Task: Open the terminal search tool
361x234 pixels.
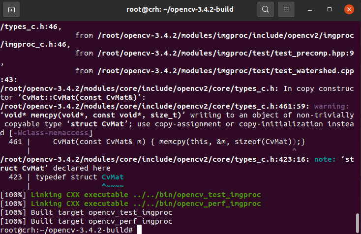Action: pos(266,9)
